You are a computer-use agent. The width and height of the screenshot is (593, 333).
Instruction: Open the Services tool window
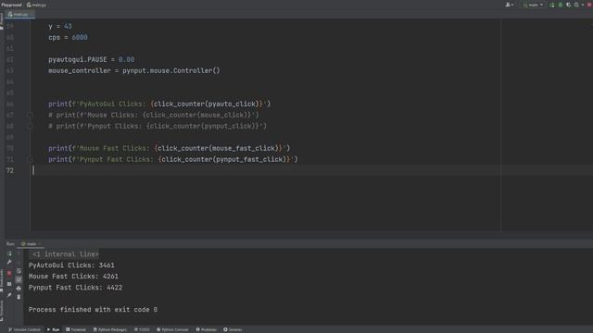click(x=233, y=329)
